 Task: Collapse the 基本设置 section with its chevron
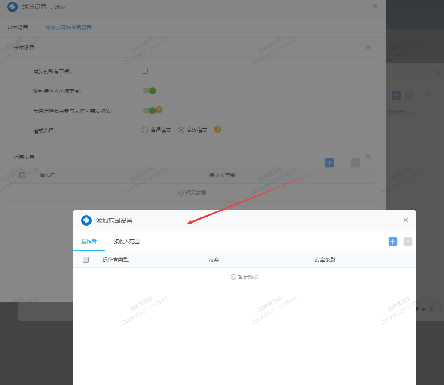click(367, 47)
